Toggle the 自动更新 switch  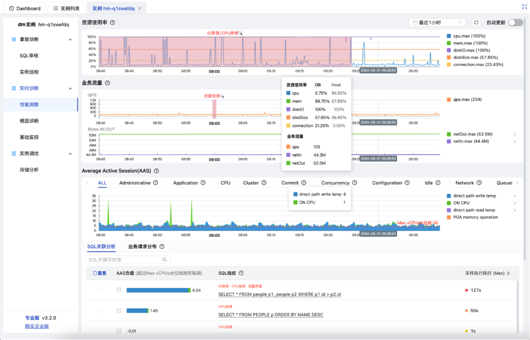point(515,22)
